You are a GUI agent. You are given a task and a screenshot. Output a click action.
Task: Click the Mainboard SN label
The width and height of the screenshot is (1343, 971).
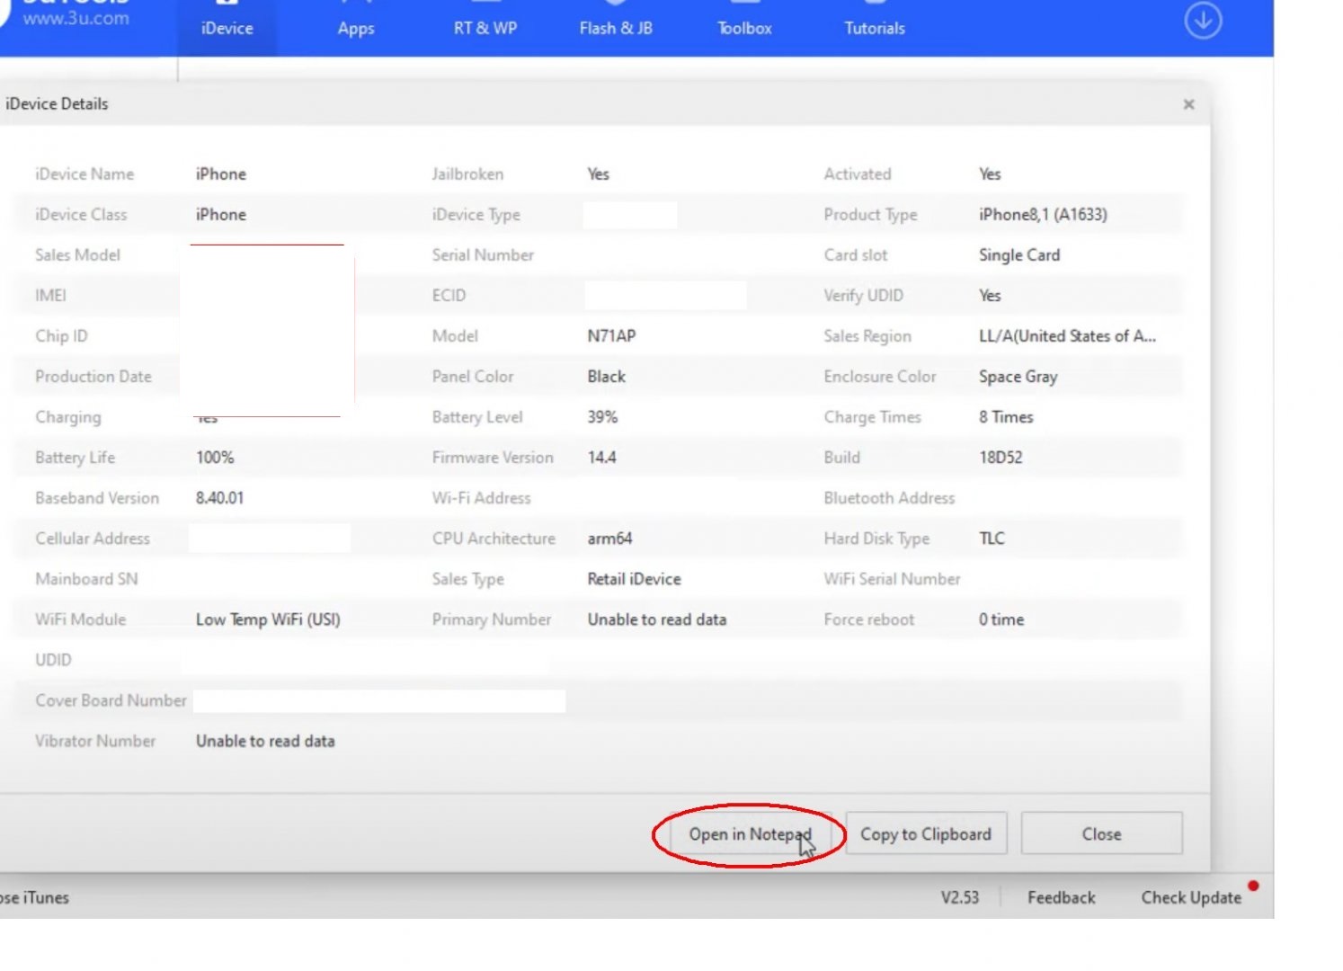[x=86, y=579]
